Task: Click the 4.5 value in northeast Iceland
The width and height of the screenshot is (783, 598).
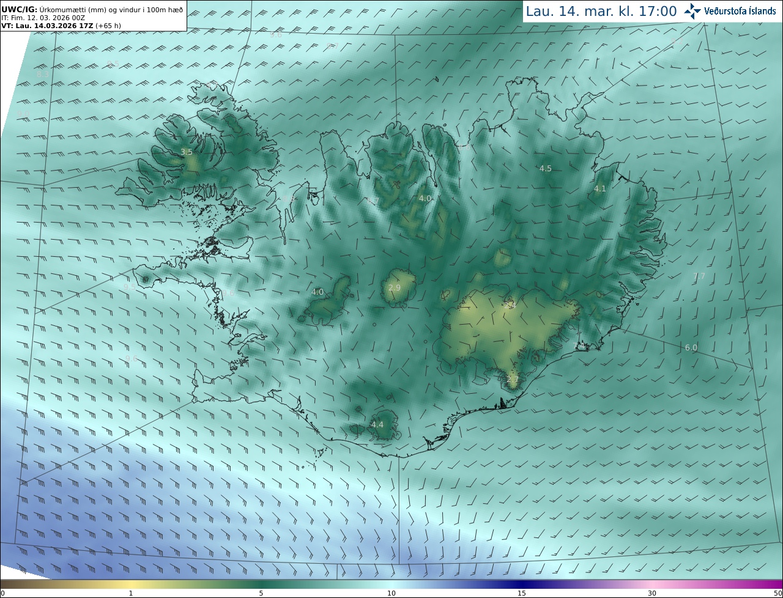Action: pos(546,168)
